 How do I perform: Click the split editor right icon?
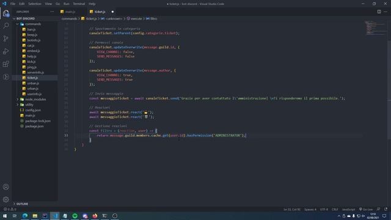(x=379, y=12)
